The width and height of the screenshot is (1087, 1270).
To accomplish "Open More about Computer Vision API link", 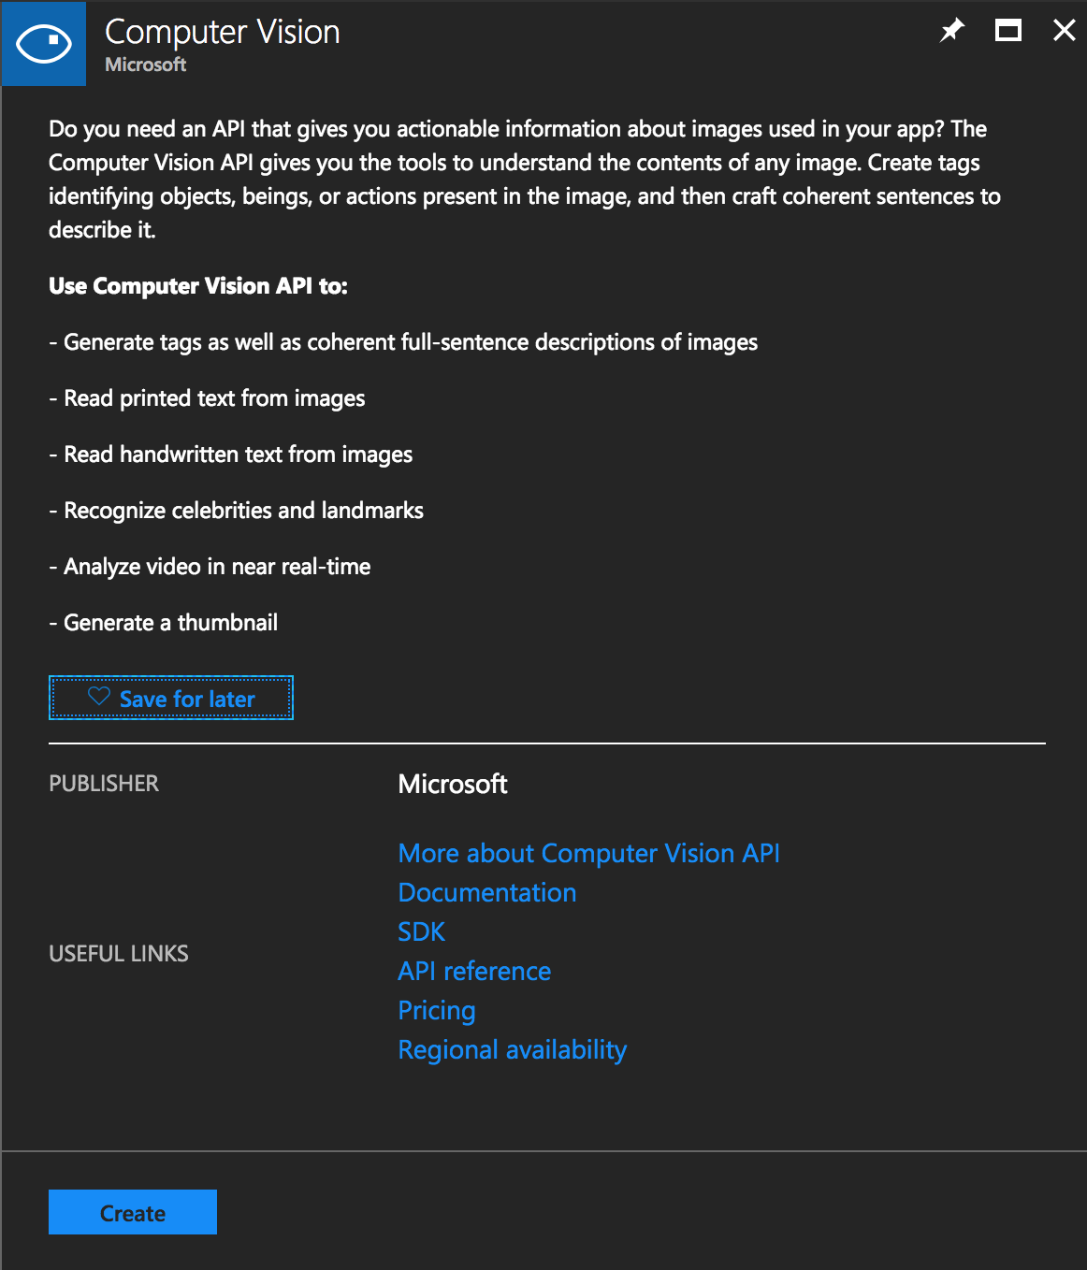I will pyautogui.click(x=588, y=853).
